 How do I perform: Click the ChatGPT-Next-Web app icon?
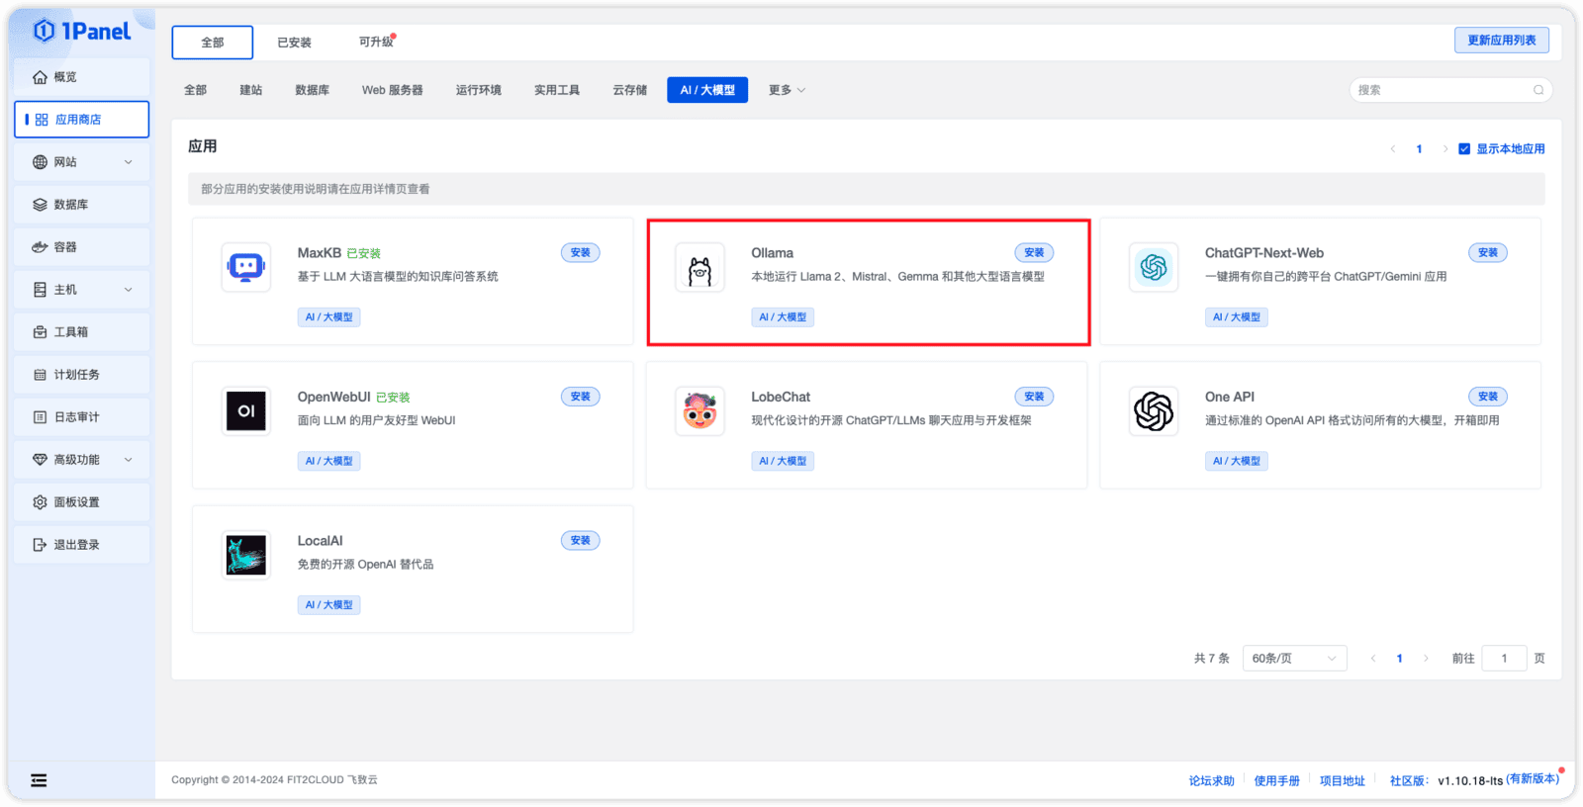coord(1154,267)
